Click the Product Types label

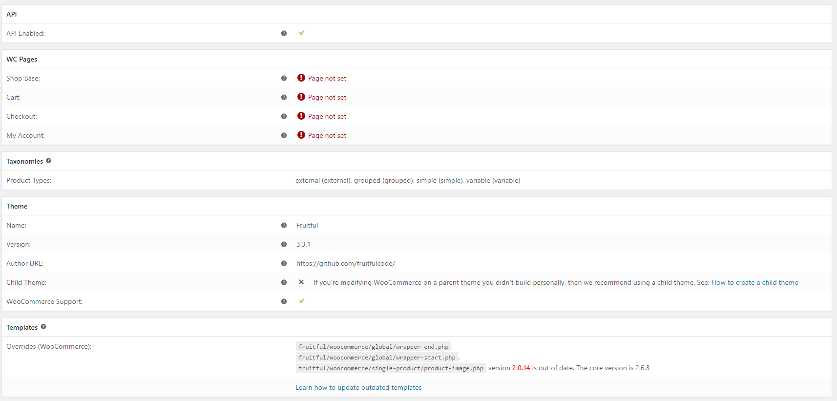(29, 180)
